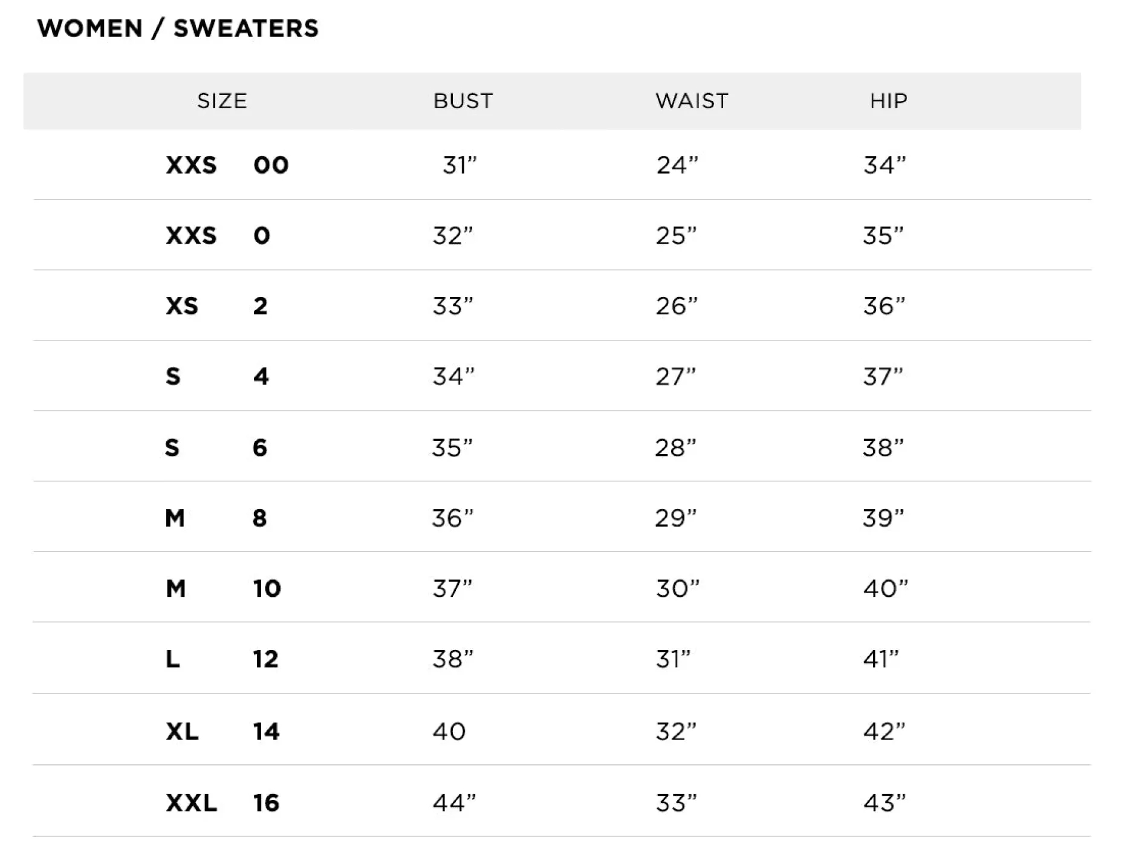The image size is (1124, 849).
Task: Click the SIZE column header
Action: (x=222, y=101)
